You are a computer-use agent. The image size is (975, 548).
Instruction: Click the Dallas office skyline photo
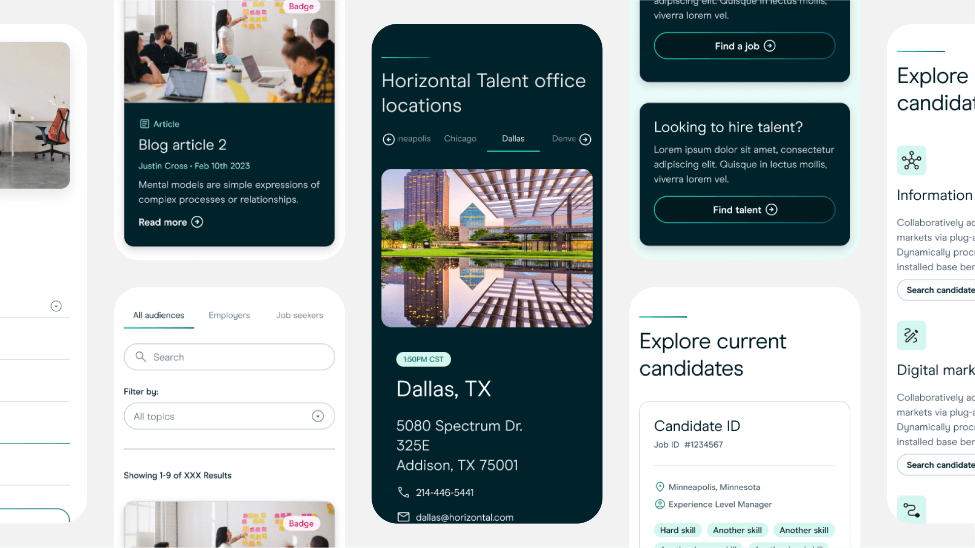click(487, 248)
